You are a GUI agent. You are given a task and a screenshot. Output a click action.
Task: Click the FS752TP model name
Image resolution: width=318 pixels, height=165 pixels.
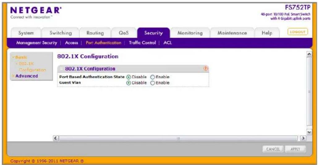[x=298, y=7]
